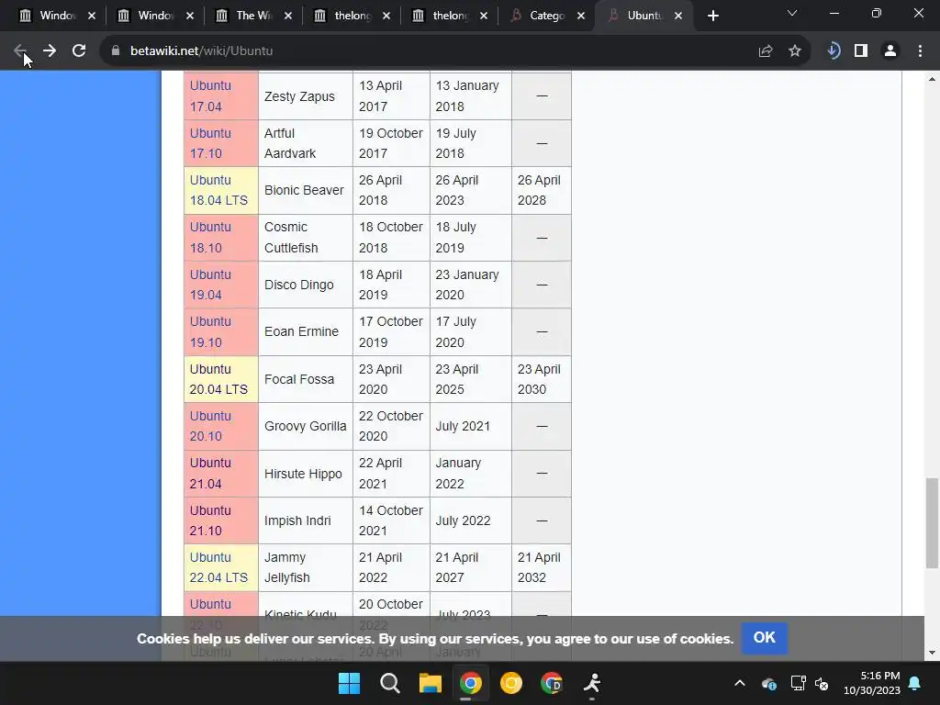
Task: Click the Bionic Beaver codename cell
Action: pyautogui.click(x=305, y=190)
